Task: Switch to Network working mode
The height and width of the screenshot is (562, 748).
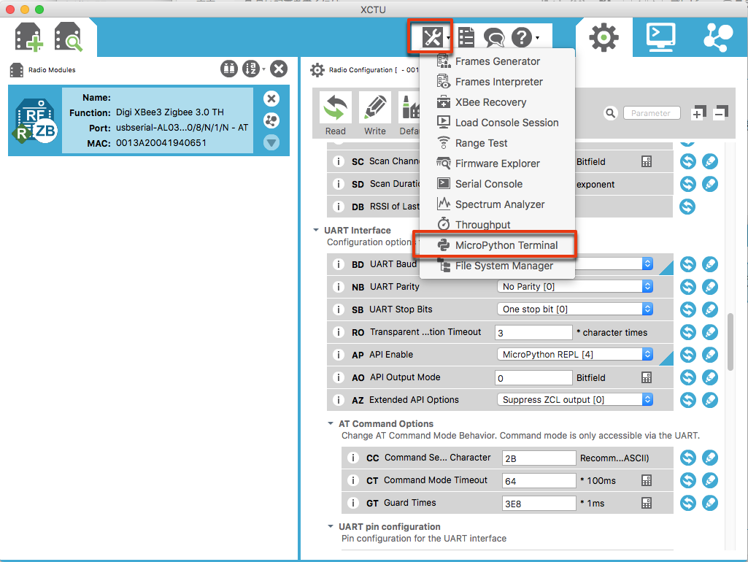Action: coord(718,37)
